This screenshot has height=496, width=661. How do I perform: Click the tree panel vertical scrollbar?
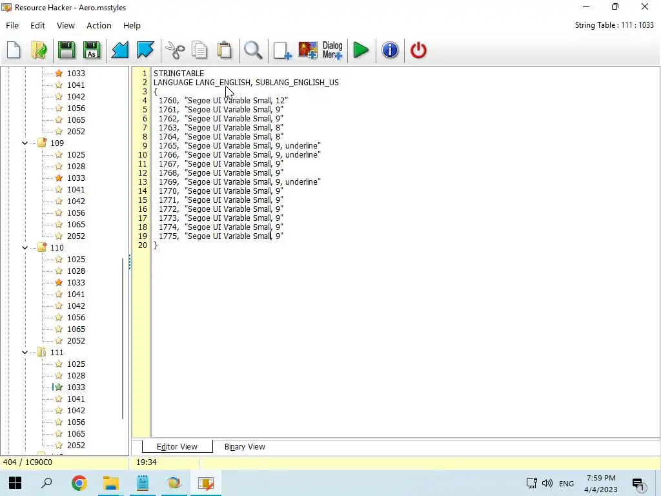tap(123, 338)
